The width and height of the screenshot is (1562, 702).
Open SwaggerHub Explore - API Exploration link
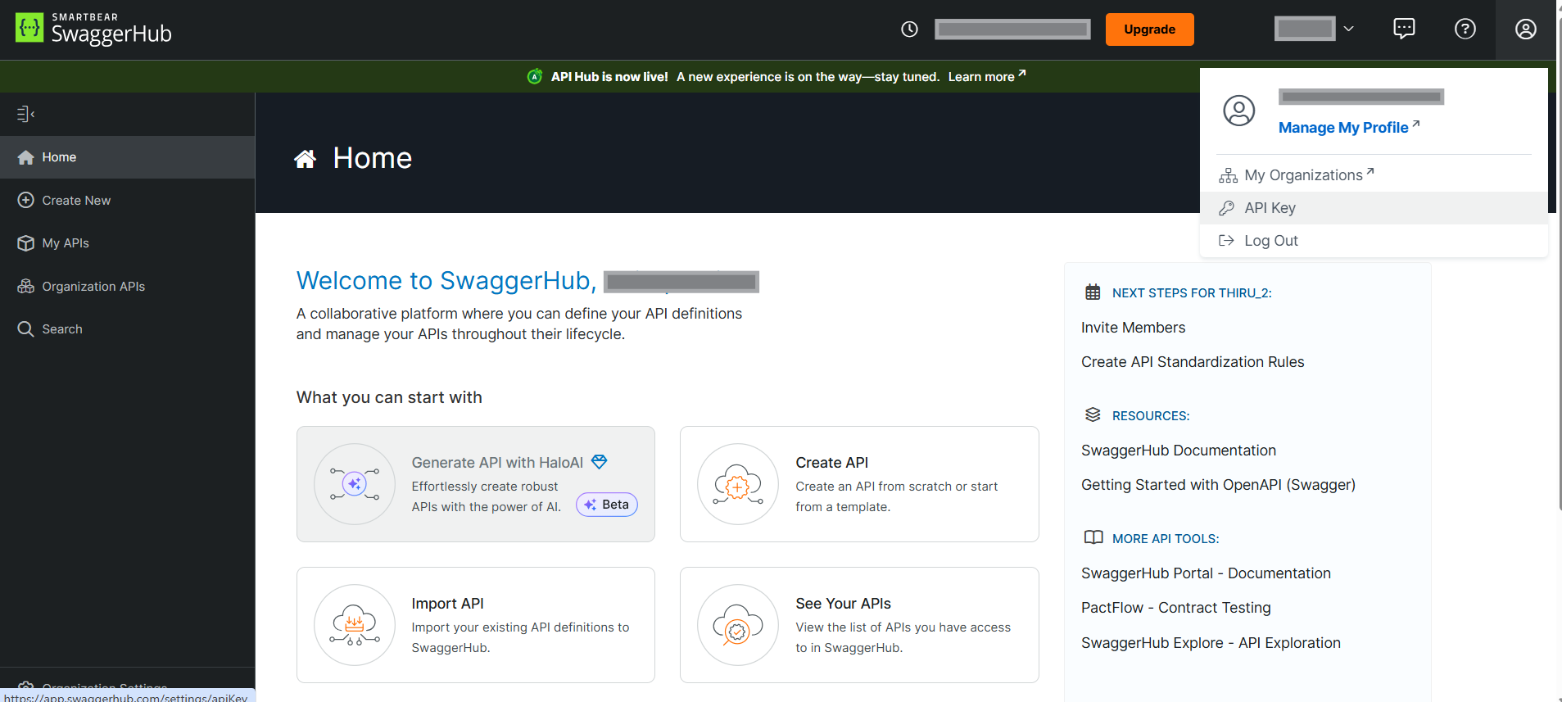coord(1211,643)
